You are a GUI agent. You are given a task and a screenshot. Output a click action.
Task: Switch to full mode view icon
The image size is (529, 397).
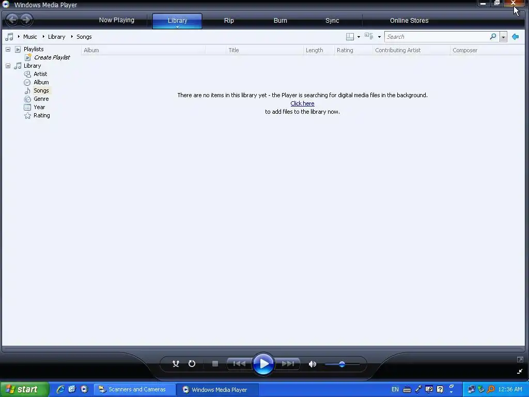520,360
